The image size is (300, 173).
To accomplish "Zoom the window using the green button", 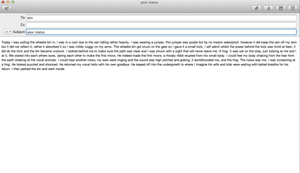I will [x=13, y=2].
